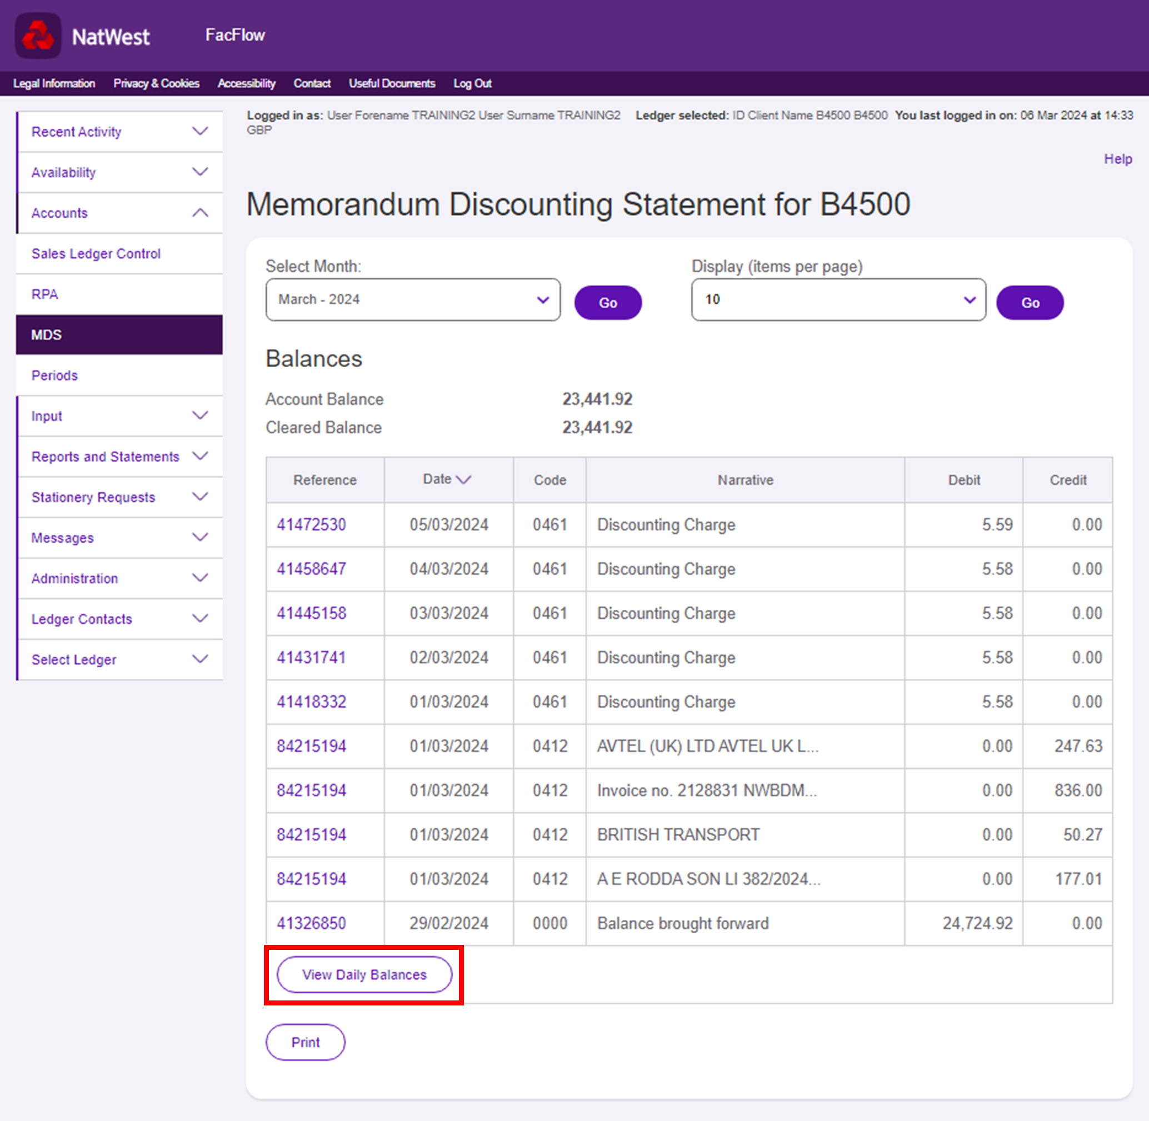The image size is (1149, 1121).
Task: Click the Date column sort arrow
Action: coord(464,480)
